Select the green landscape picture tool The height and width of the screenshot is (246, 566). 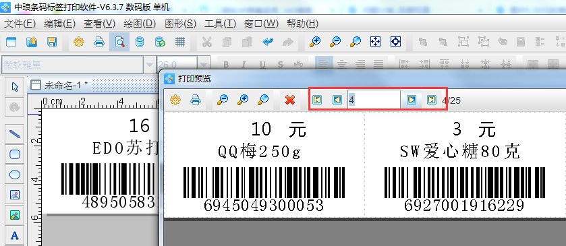[x=15, y=216]
